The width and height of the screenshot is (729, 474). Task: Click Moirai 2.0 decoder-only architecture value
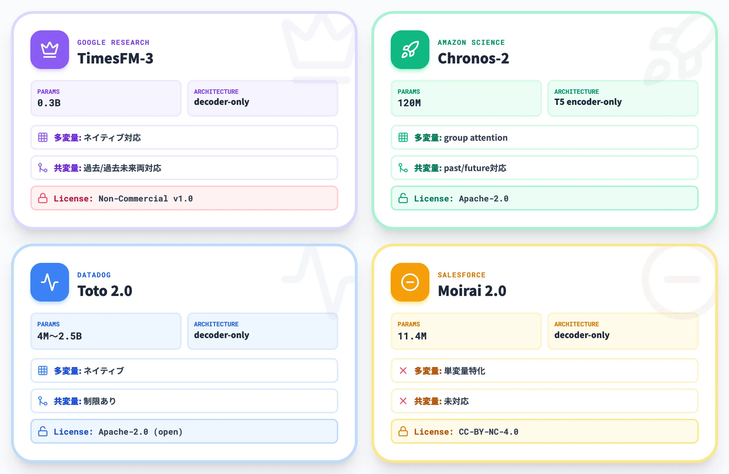pyautogui.click(x=582, y=335)
